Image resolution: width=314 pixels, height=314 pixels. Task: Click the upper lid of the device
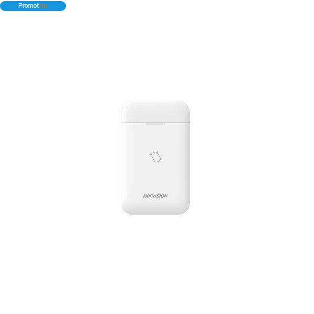[155, 112]
